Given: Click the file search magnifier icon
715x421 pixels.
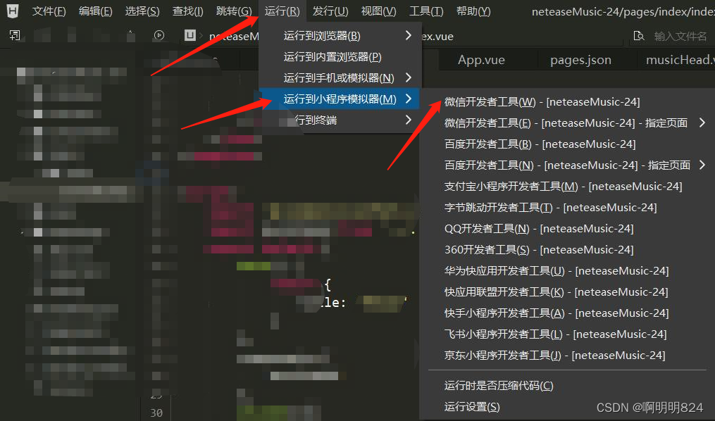Looking at the screenshot, I should (639, 36).
